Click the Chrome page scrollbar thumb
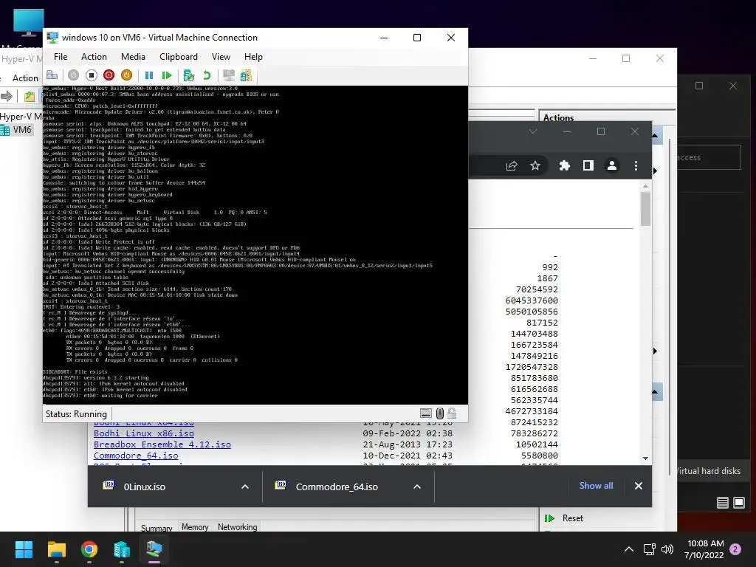Image resolution: width=756 pixels, height=567 pixels. 645,209
